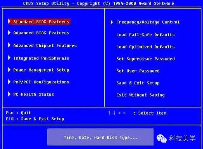Image resolution: width=203 pixels, height=149 pixels.
Task: Select Integrated Peripherals entry
Action: [41, 58]
